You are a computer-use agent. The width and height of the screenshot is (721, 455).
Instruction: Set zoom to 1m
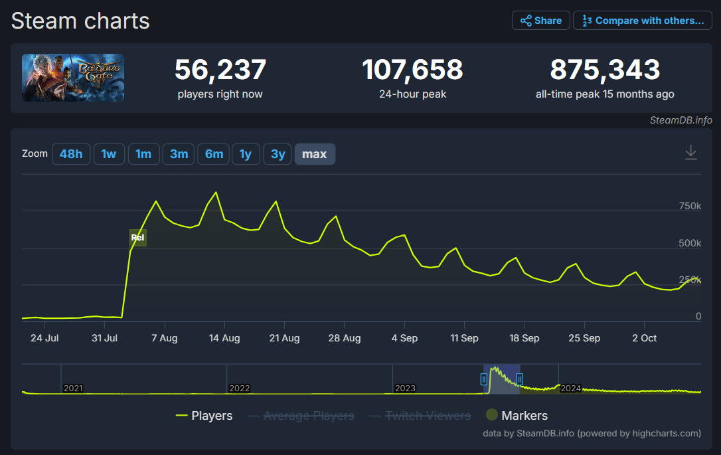click(x=143, y=154)
